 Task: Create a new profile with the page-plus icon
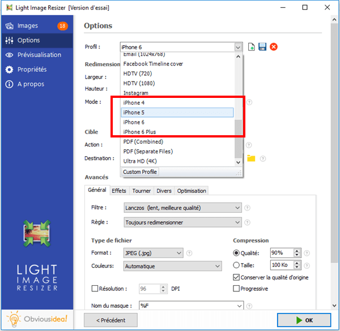click(x=251, y=47)
